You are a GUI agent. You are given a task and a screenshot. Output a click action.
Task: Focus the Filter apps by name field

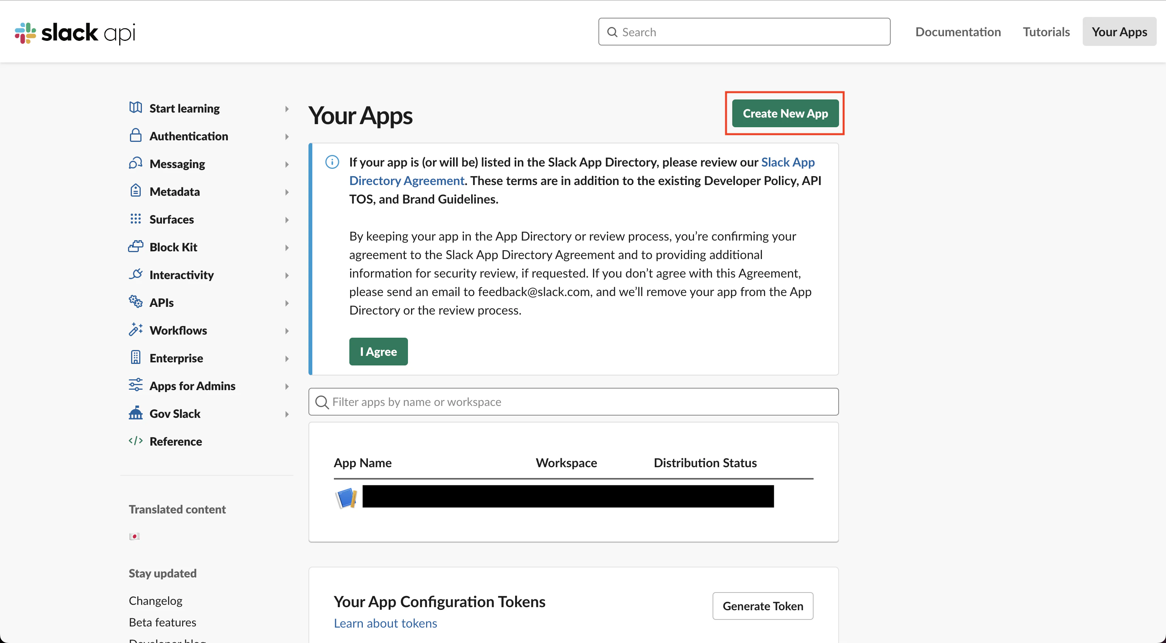pos(573,402)
